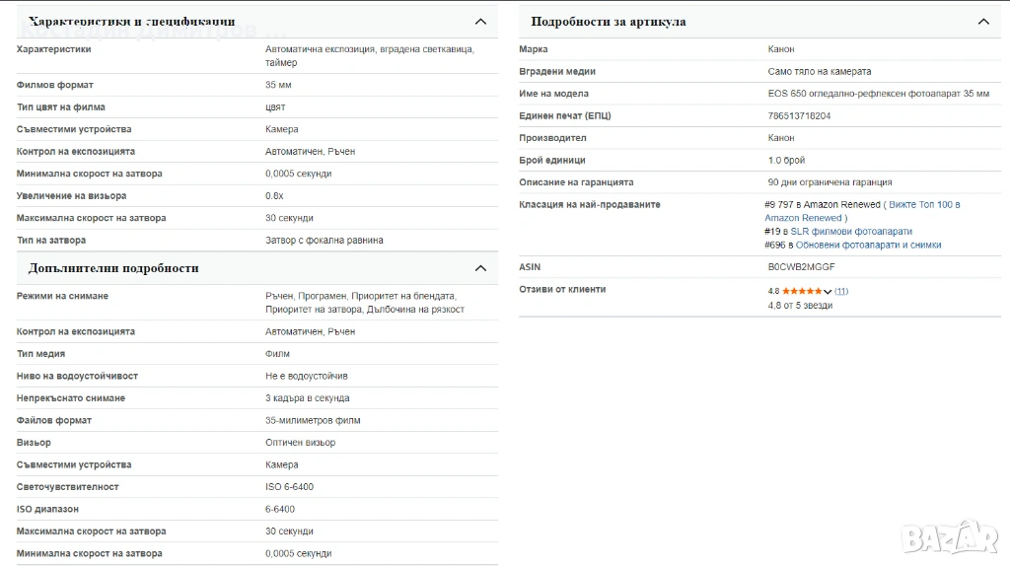This screenshot has width=1010, height=566.
Task: Click the ASIN value B0CWB2MGGF
Action: (801, 267)
